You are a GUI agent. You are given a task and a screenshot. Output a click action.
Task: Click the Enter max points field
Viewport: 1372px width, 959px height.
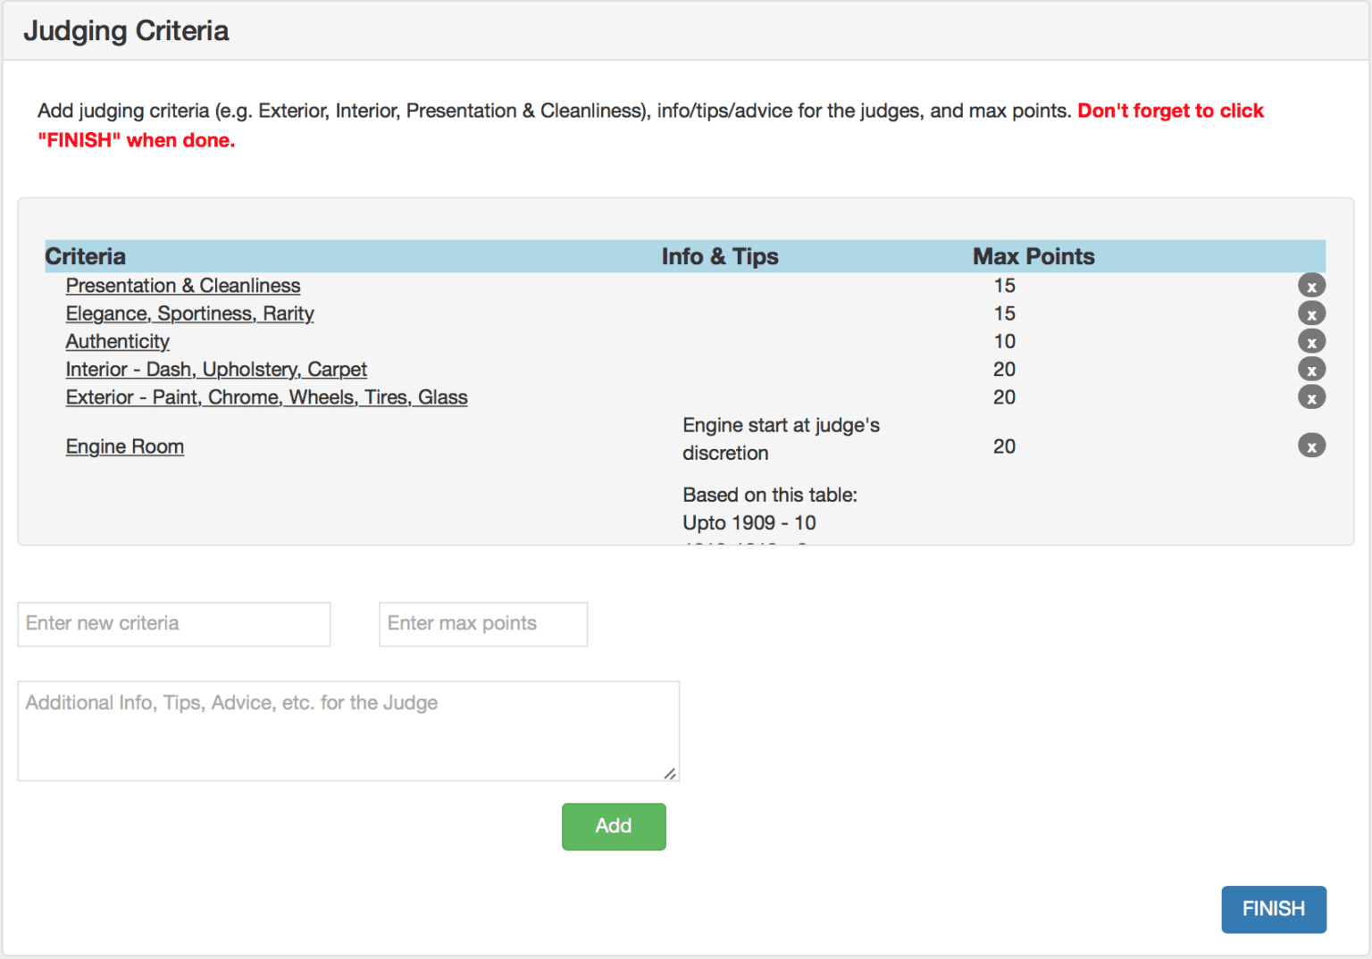(x=482, y=623)
